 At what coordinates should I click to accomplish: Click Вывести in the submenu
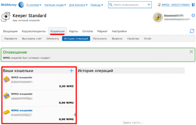tap(117, 39)
